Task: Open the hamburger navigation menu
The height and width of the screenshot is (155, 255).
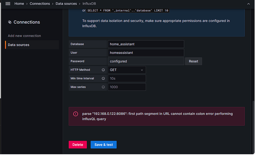Action: [8, 4]
